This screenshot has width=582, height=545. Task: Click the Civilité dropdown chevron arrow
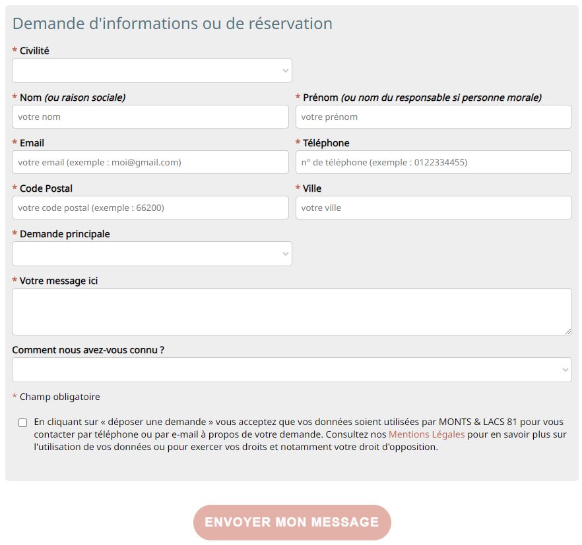pos(285,71)
